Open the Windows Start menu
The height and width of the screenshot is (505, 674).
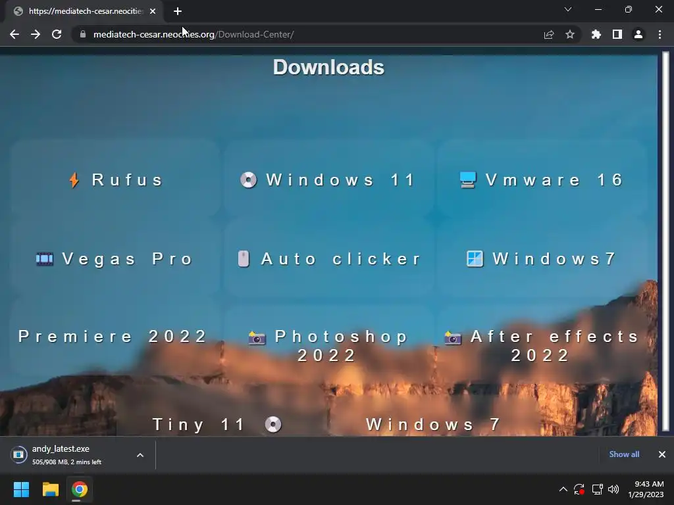21,489
